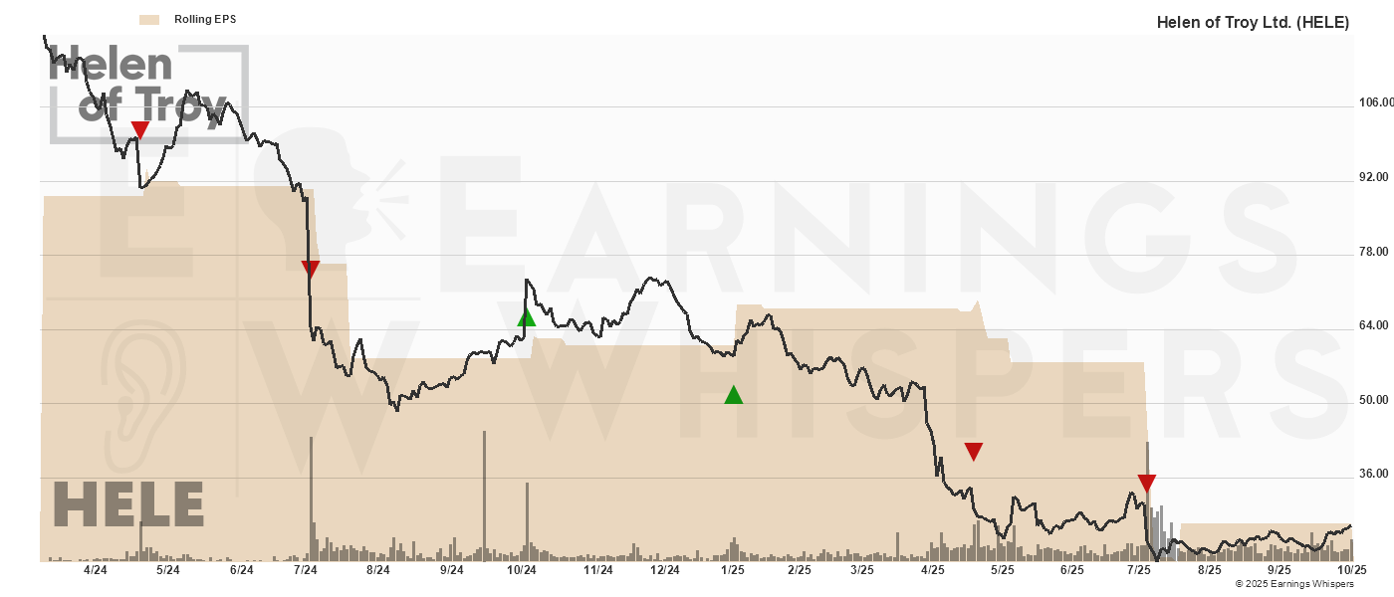The height and width of the screenshot is (597, 1394).
Task: Click the red earnings marker at 7/24
Action: coord(311,269)
